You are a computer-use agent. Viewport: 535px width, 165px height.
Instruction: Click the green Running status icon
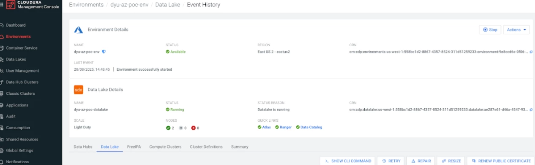tap(168, 109)
